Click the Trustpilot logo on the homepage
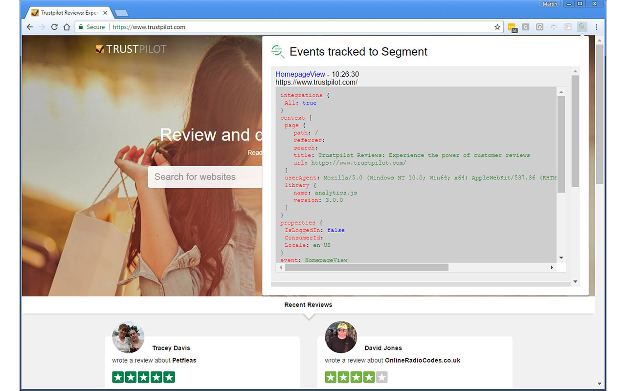The height and width of the screenshot is (391, 626). point(131,48)
